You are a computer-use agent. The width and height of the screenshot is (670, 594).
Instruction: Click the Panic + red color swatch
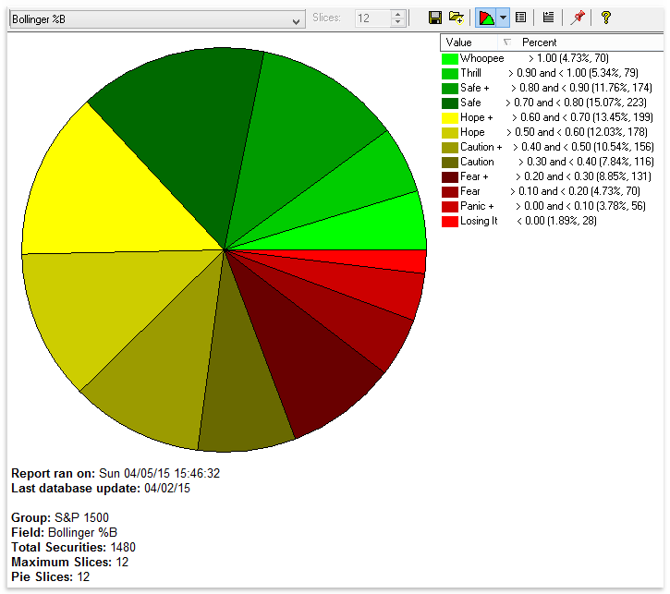click(x=449, y=207)
